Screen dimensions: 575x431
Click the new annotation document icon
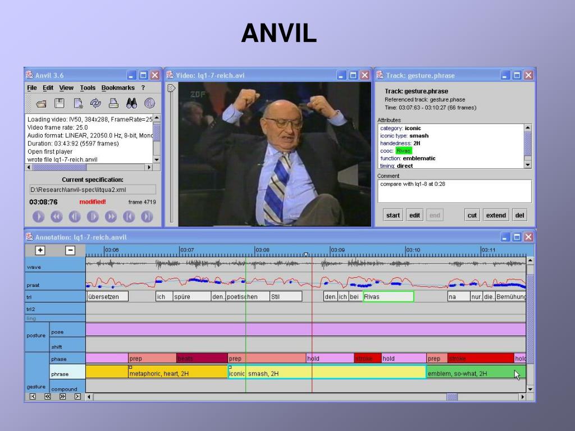click(78, 103)
